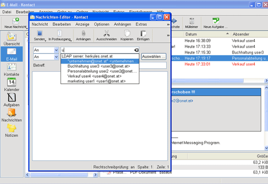Viewport: 268px width, 184px height.
Task: Choose the Verkauf user4 suggestion
Action: tap(100, 76)
